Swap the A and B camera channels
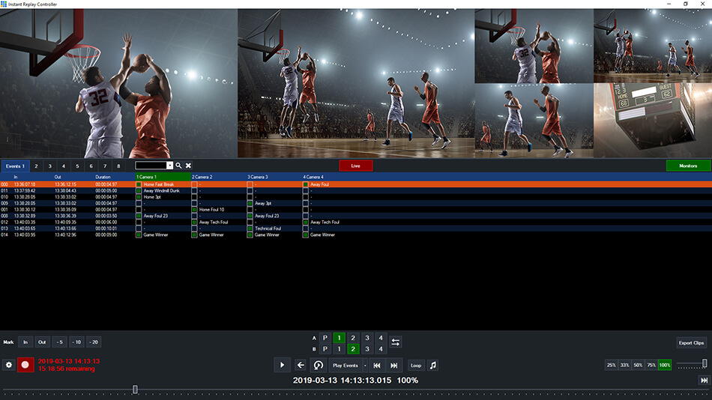712x400 pixels. [396, 342]
